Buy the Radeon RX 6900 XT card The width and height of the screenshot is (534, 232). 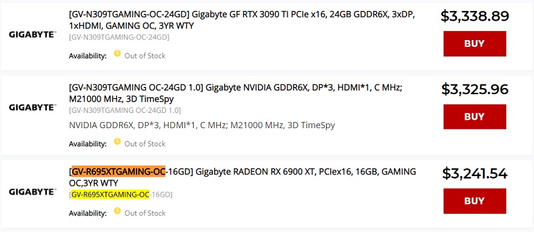click(x=475, y=201)
